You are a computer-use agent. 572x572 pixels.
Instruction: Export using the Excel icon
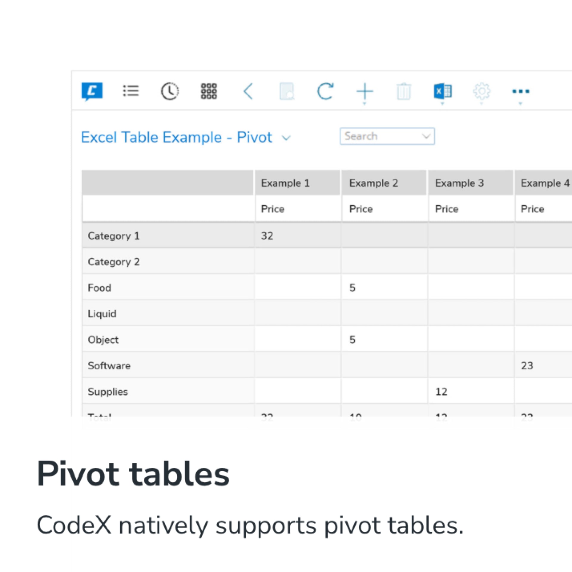[x=443, y=91]
